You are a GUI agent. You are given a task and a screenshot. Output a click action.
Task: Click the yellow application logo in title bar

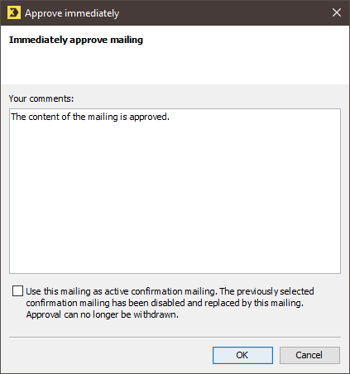14,13
